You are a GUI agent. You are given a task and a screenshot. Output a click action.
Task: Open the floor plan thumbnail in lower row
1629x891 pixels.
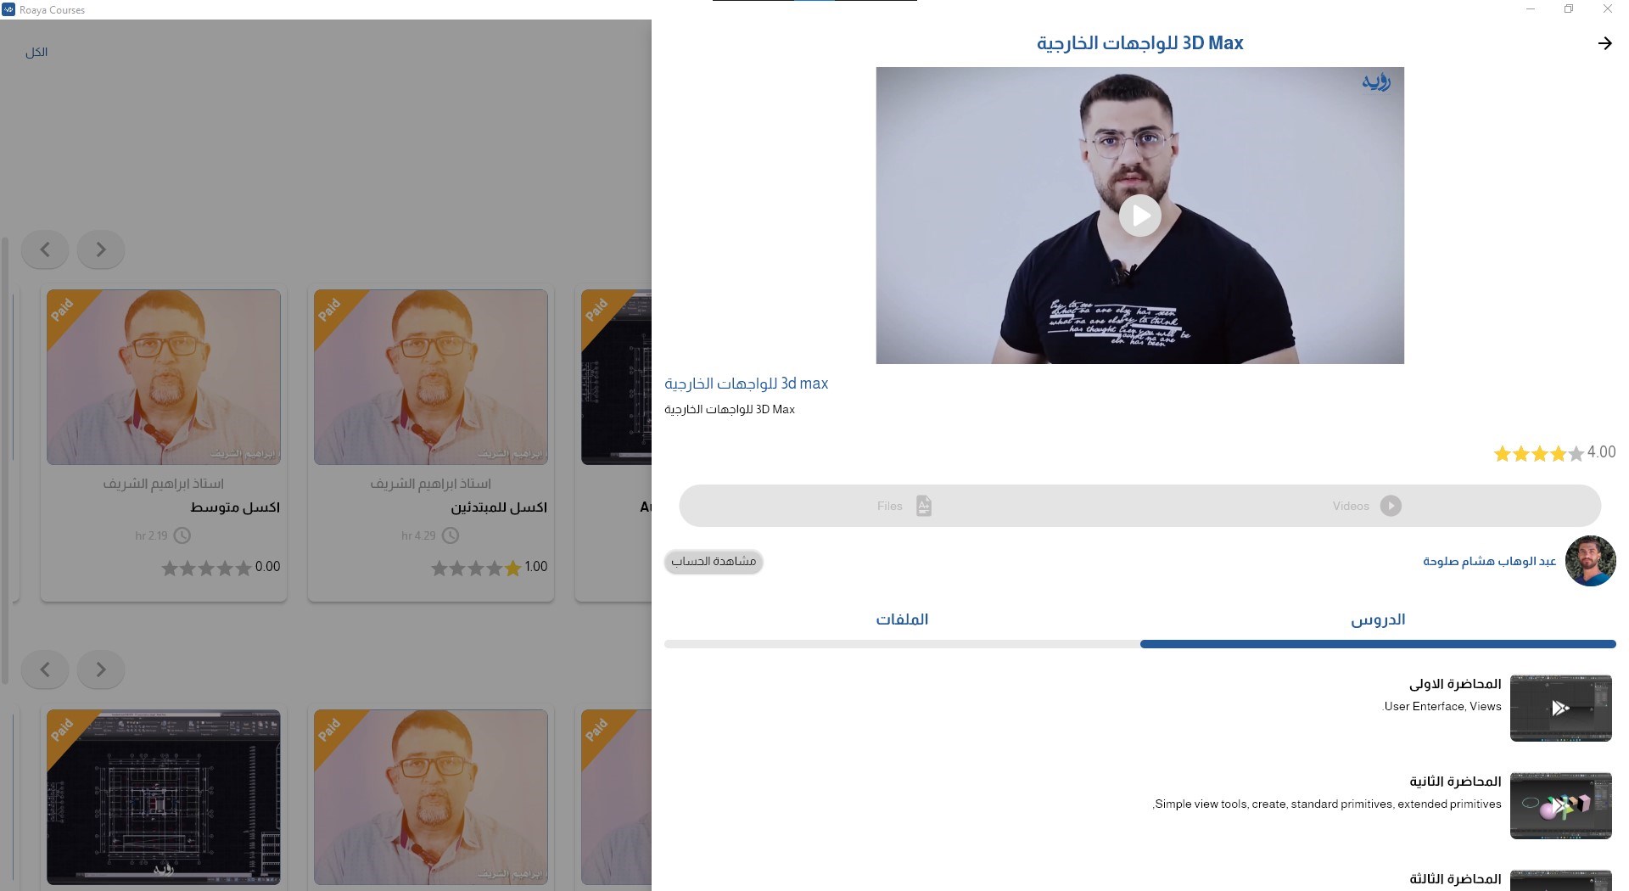click(164, 797)
